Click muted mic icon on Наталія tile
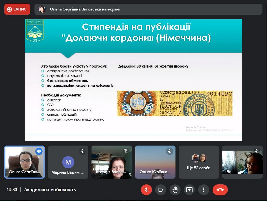The height and width of the screenshot is (201, 267). click(x=126, y=151)
